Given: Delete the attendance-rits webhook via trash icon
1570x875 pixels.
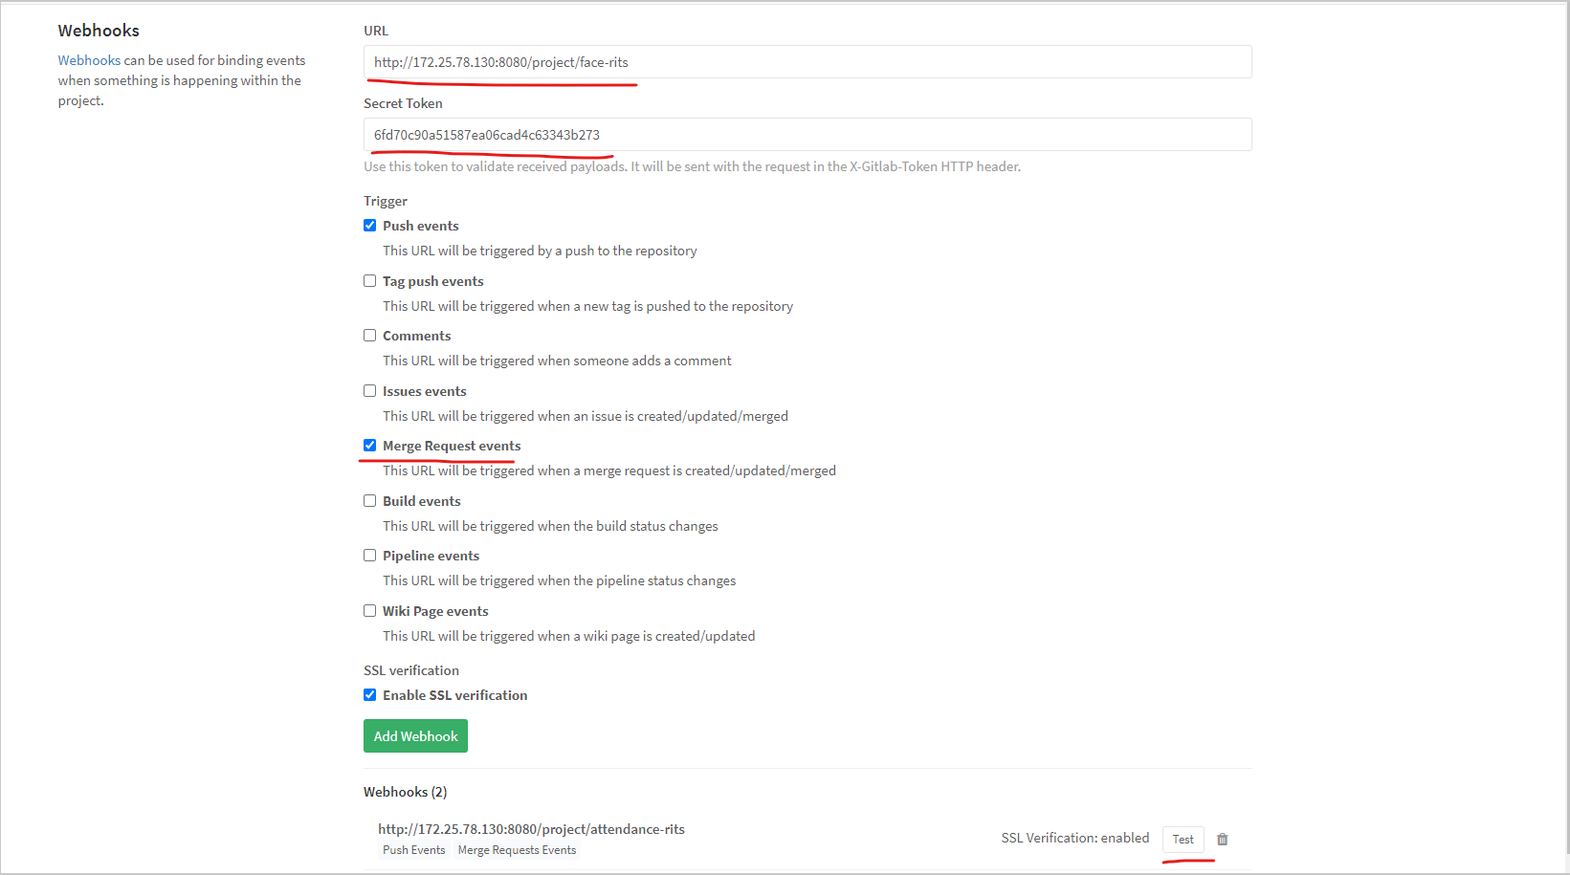Looking at the screenshot, I should point(1223,840).
